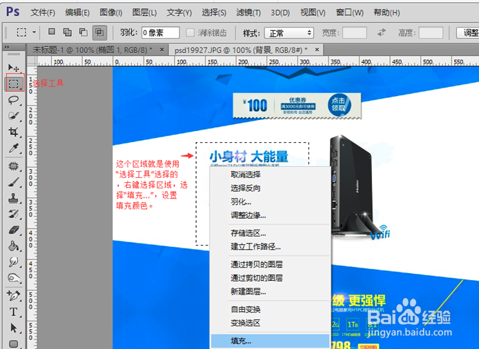Viewport: 479px width, 349px height.
Task: Click the swap width and height icon
Action: pos(382,32)
